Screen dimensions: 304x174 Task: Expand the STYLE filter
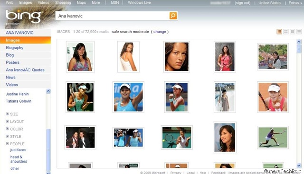point(13,136)
